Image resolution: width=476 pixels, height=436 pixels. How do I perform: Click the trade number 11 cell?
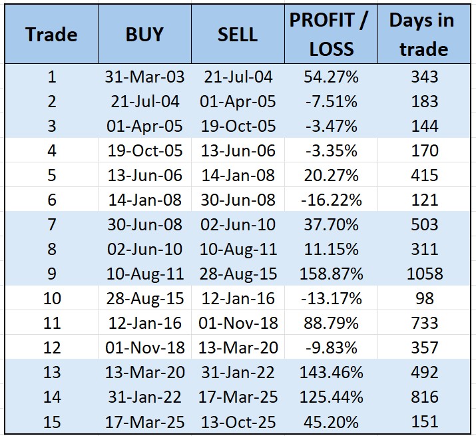pos(52,323)
